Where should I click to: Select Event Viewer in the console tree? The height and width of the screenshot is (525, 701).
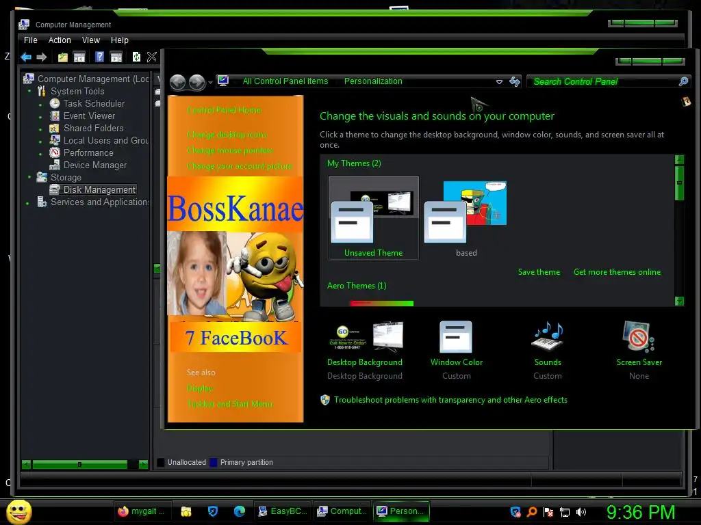(89, 116)
